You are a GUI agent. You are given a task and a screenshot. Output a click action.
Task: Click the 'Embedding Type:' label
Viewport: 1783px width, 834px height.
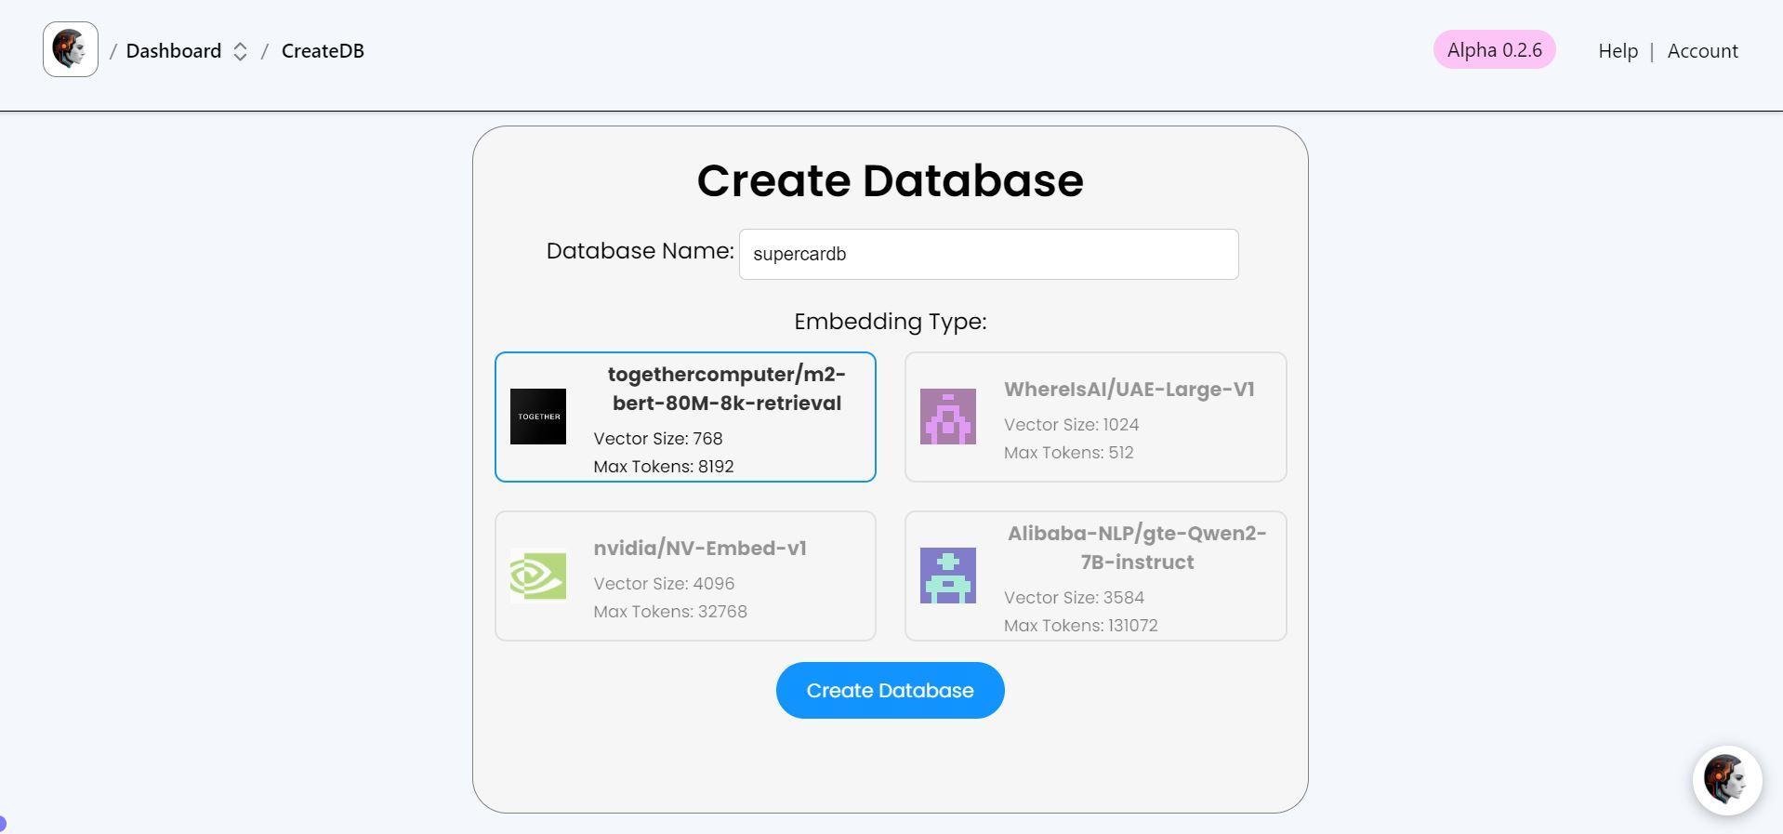[x=890, y=322]
